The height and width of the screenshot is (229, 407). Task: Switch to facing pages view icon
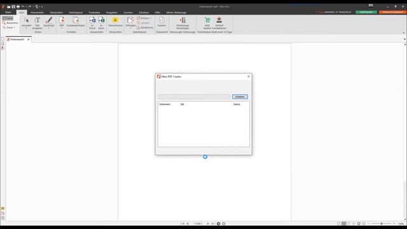click(x=349, y=223)
